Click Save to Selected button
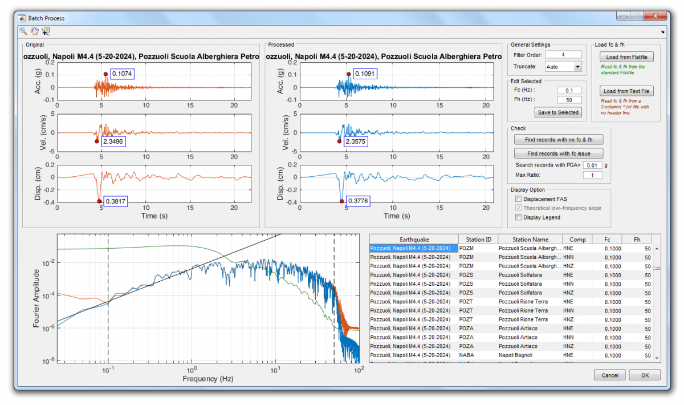The image size is (684, 405). tap(558, 112)
